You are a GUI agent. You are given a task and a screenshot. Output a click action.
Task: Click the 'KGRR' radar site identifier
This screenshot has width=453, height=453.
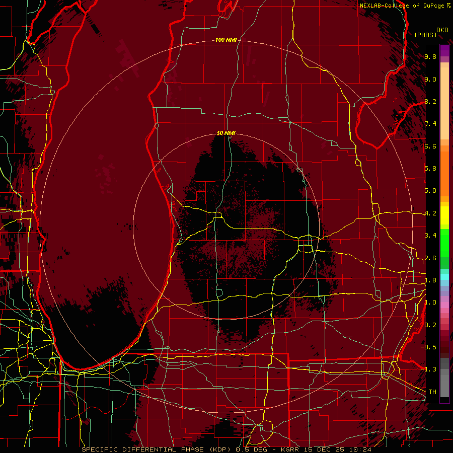[x=290, y=449]
